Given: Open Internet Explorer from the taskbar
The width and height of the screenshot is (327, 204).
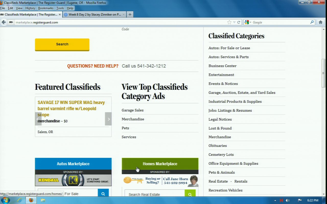Looking at the screenshot, I should tap(19, 200).
